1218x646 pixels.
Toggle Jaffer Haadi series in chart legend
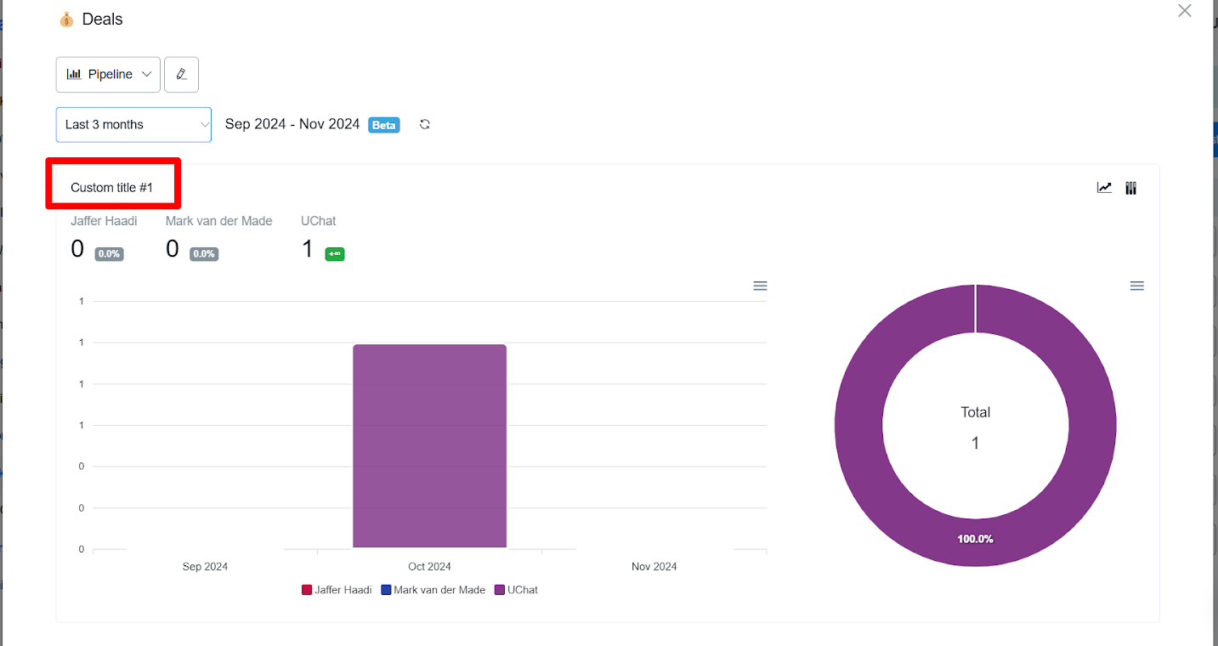point(337,590)
